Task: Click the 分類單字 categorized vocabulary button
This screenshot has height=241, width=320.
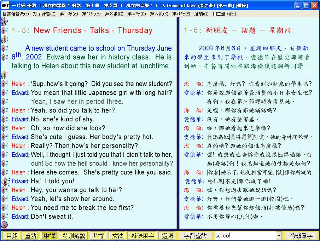Action: click(x=301, y=236)
